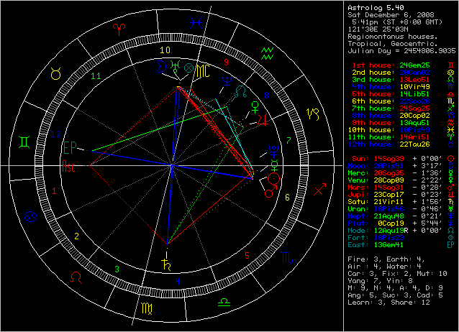Click the blue Scorpio glyph on the chart wheel
Viewport: 459px width, 332px height.
(286, 257)
